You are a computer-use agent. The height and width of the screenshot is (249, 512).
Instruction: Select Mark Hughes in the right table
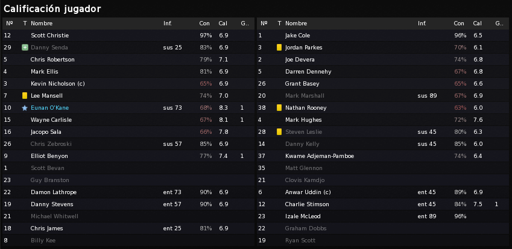coord(383,120)
